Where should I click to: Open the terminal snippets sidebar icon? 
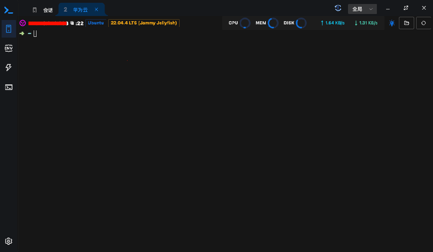click(x=8, y=87)
